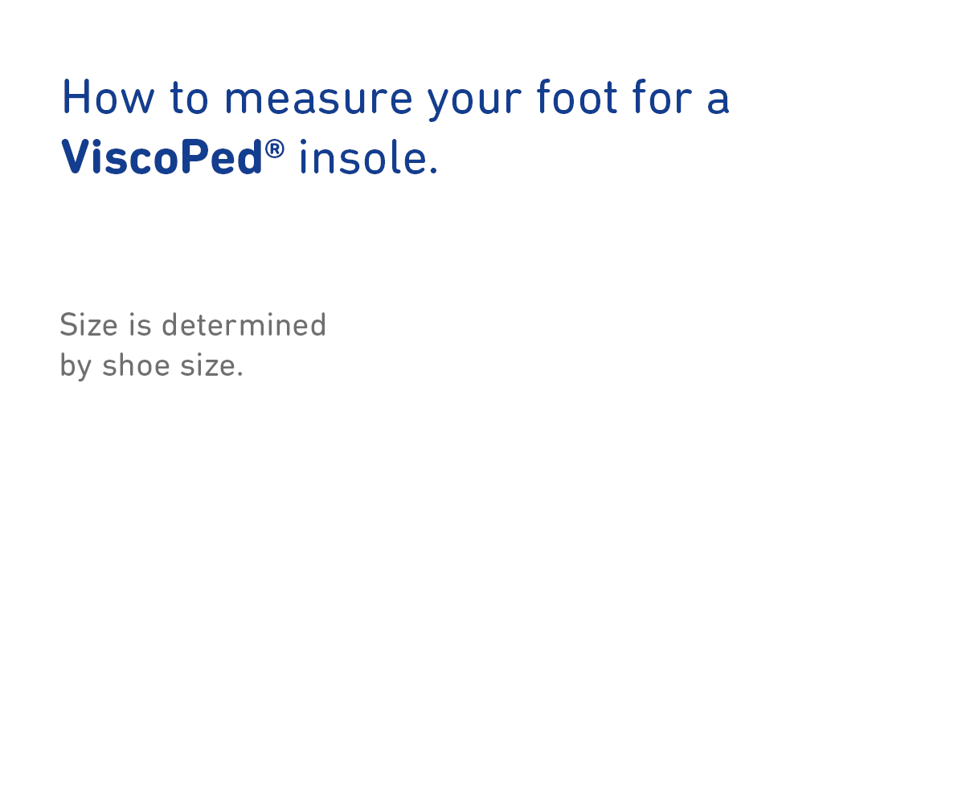Select the word "measure" in the title
The image size is (954, 786).
(x=317, y=98)
